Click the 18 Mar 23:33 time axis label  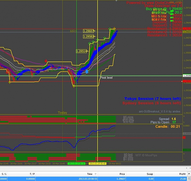[x=44, y=164]
